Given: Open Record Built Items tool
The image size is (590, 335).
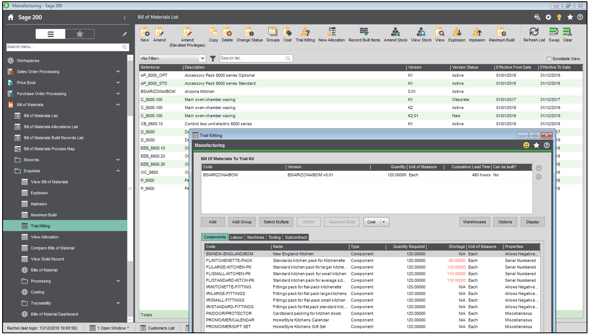Looking at the screenshot, I should 364,35.
